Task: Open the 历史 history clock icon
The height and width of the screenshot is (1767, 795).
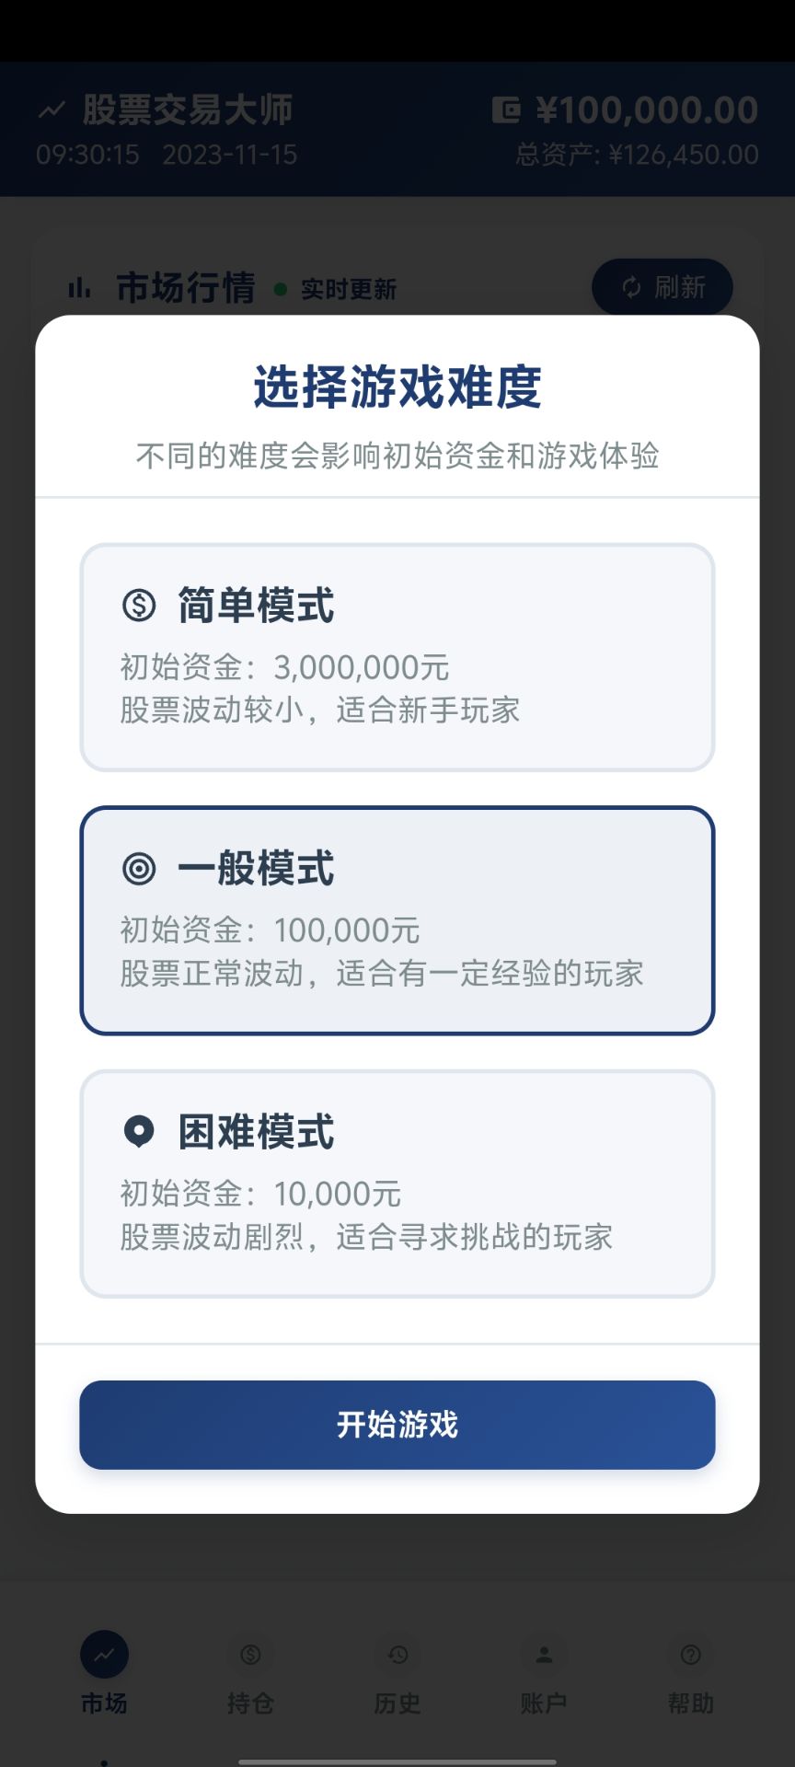Action: tap(397, 1655)
